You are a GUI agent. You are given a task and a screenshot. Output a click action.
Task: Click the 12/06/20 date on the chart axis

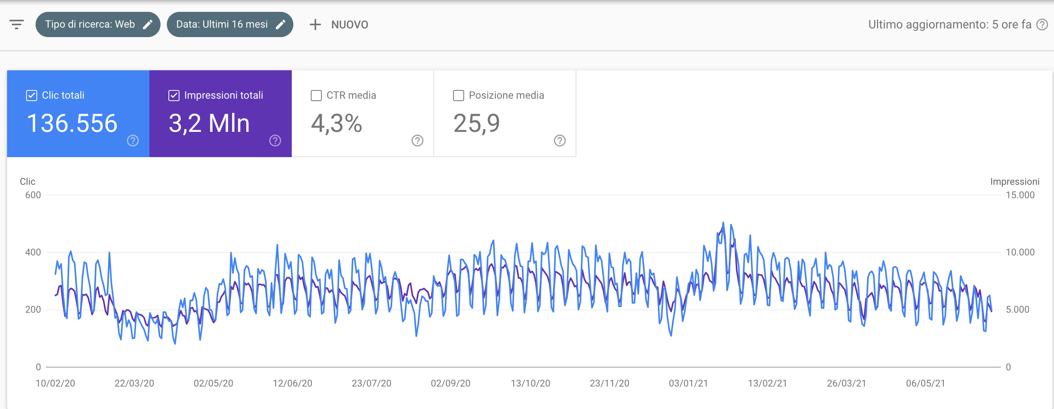pos(293,383)
